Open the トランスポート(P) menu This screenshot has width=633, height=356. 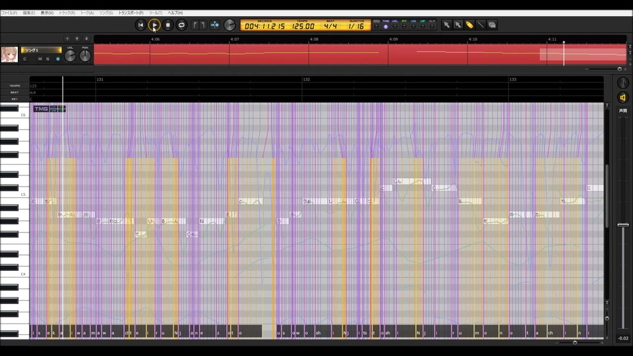point(131,13)
